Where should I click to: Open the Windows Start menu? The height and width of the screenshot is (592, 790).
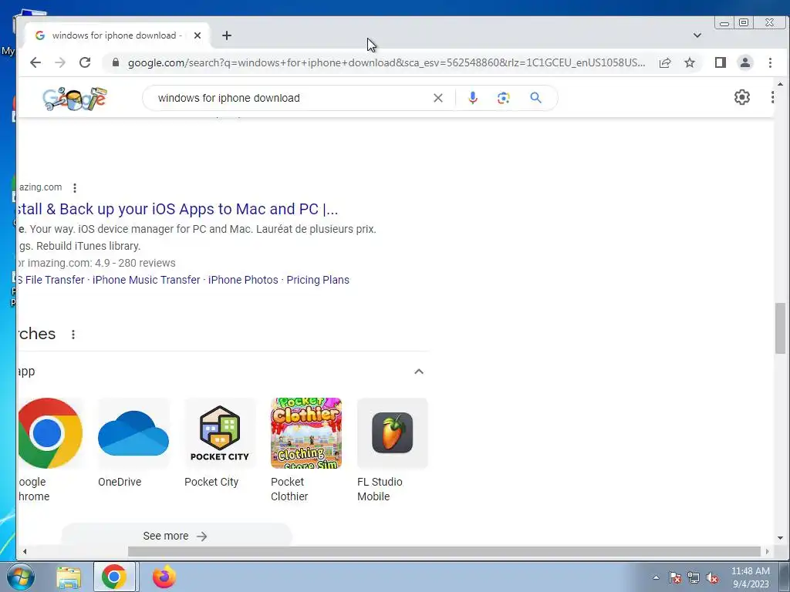[x=20, y=577]
